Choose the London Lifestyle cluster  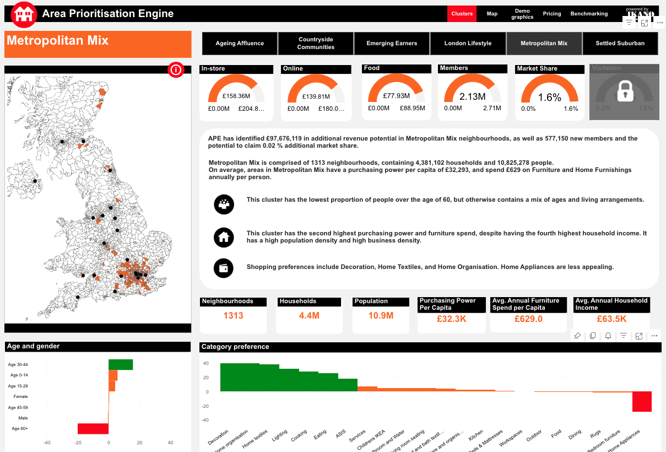click(468, 43)
